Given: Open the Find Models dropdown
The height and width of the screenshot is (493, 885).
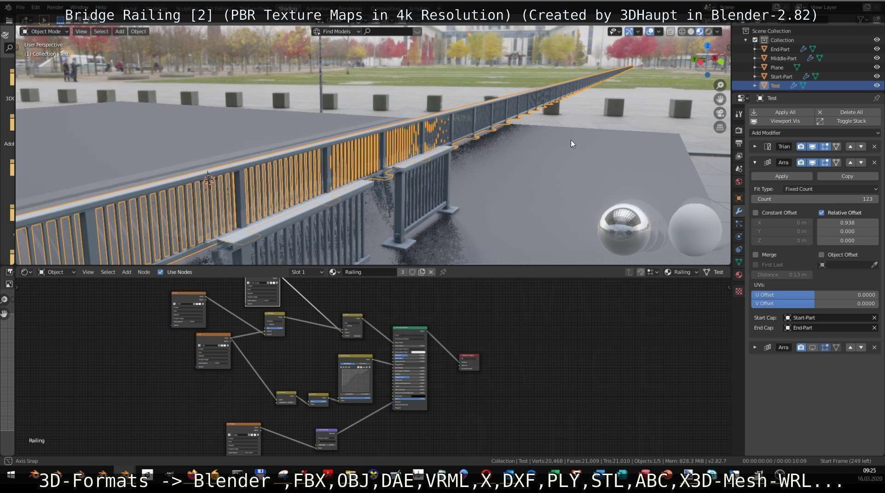Looking at the screenshot, I should click(x=336, y=31).
